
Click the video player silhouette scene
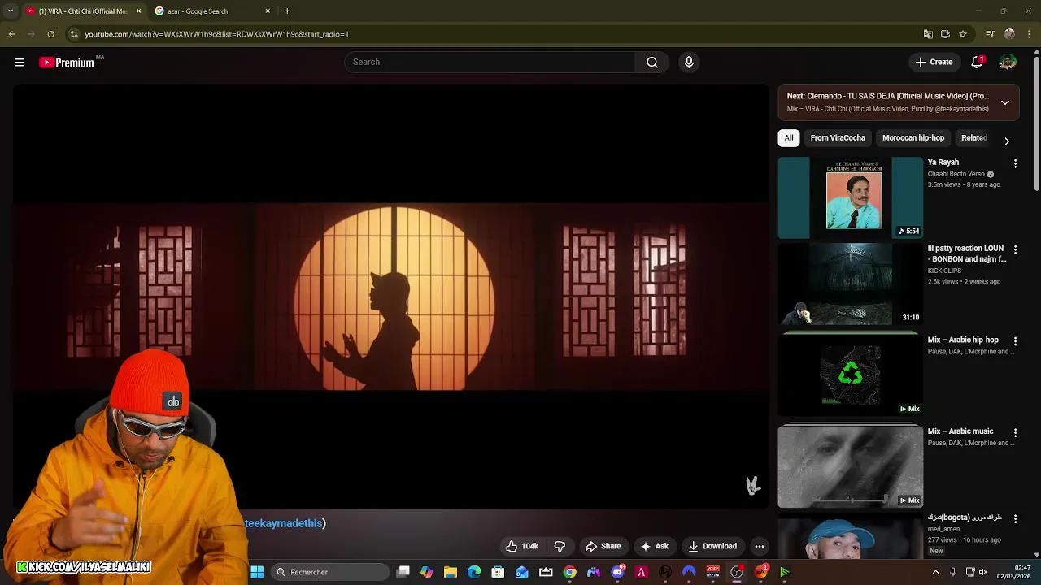391,296
